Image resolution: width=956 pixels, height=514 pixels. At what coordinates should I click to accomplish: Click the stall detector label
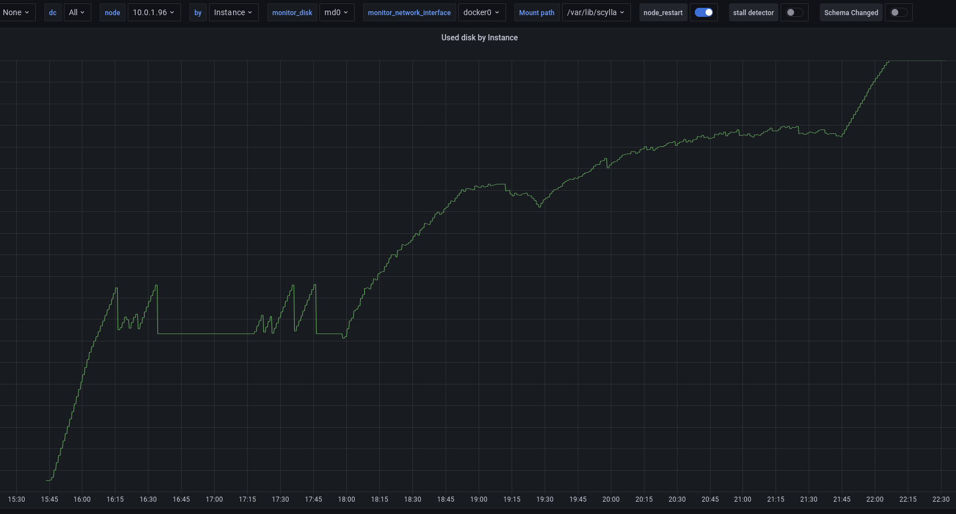(753, 12)
